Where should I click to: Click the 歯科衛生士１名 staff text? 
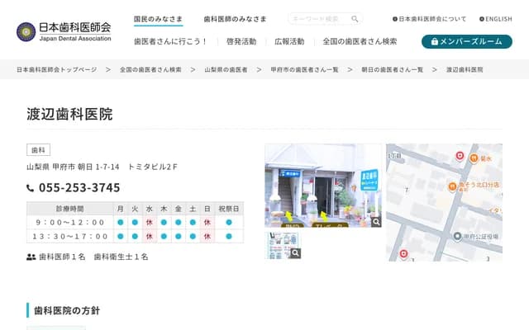[122, 257]
